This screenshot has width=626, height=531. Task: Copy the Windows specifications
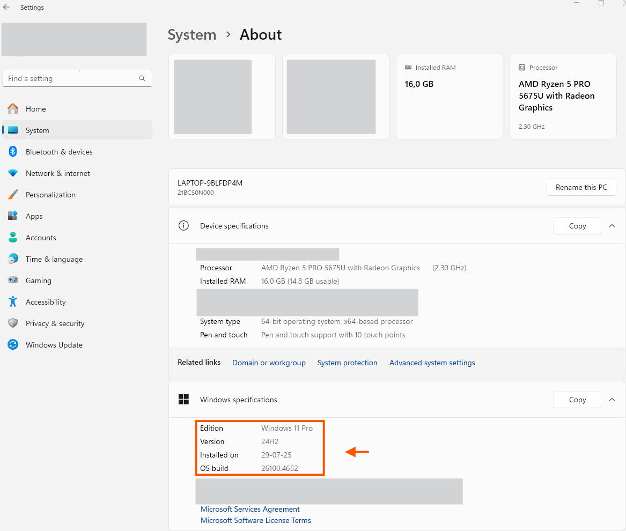[577, 399]
